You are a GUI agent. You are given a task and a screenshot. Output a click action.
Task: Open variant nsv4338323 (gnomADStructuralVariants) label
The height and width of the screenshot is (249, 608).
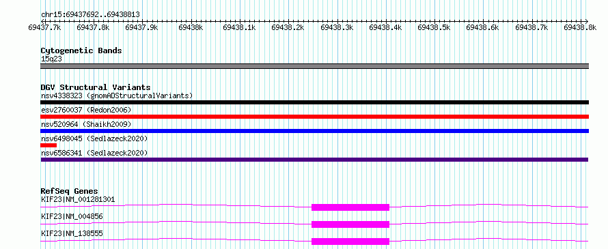coord(117,96)
